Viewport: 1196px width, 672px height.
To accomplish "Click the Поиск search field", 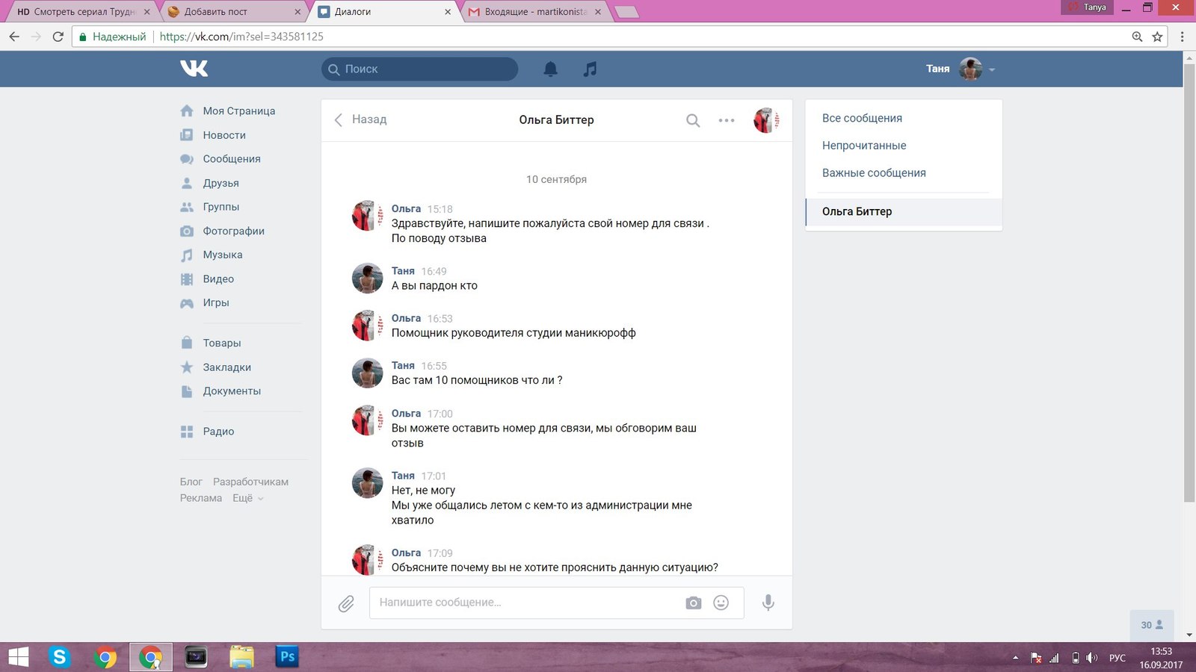I will tap(420, 69).
